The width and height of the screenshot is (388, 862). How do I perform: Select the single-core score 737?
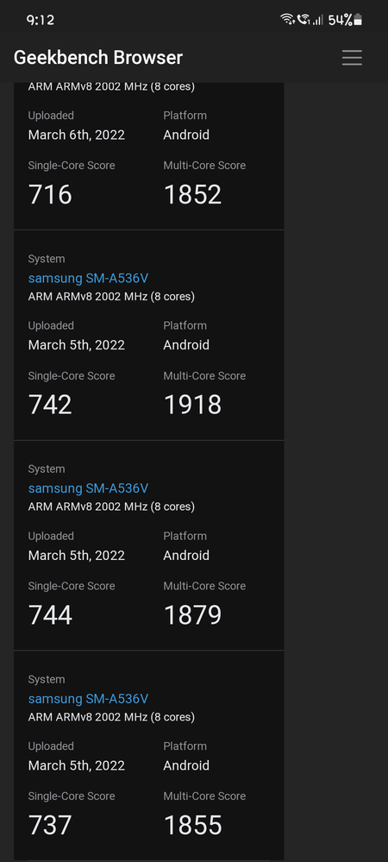[x=50, y=825]
